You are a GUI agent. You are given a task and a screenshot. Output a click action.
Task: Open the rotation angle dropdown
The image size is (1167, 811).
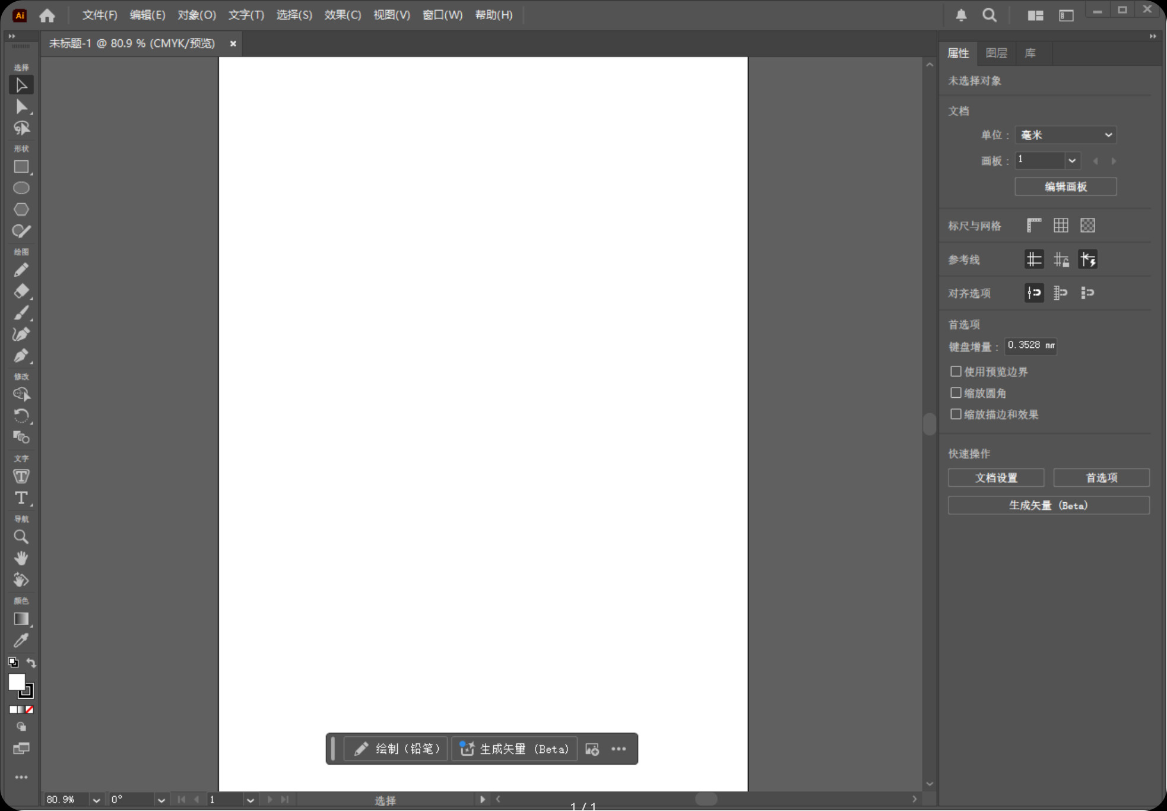(x=161, y=800)
